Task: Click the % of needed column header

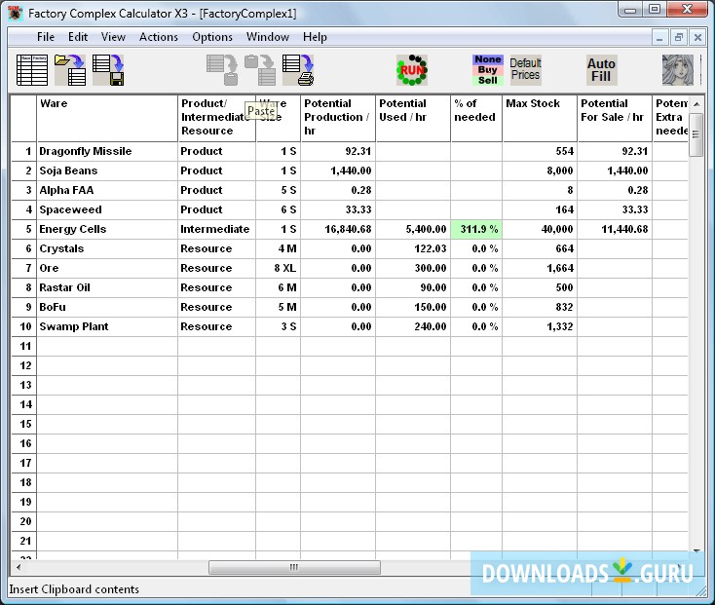Action: click(476, 118)
